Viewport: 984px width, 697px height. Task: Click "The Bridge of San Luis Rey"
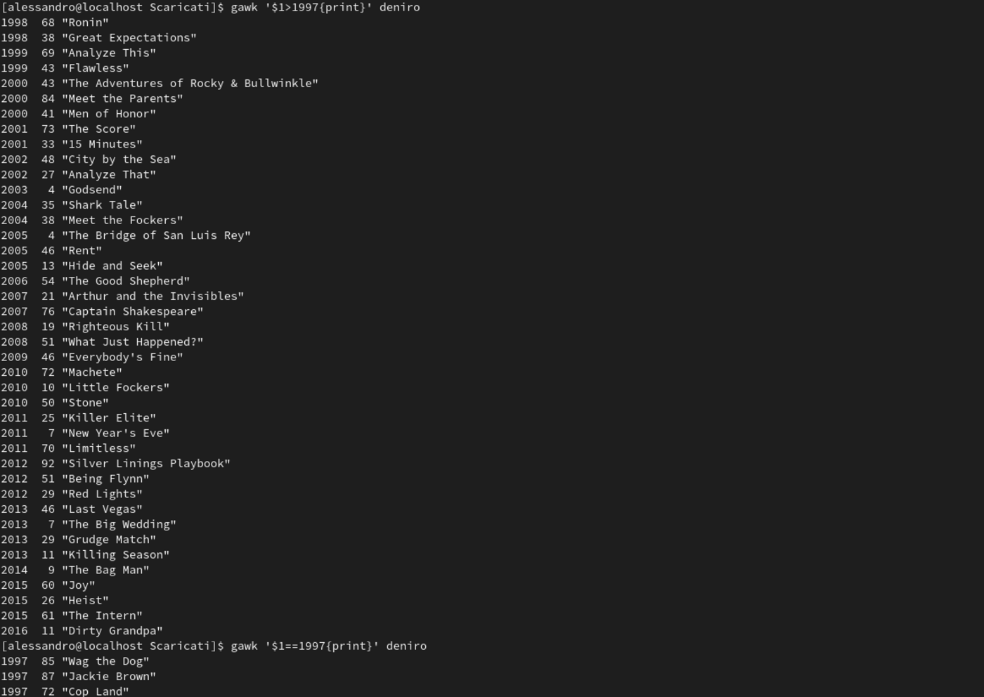(156, 235)
